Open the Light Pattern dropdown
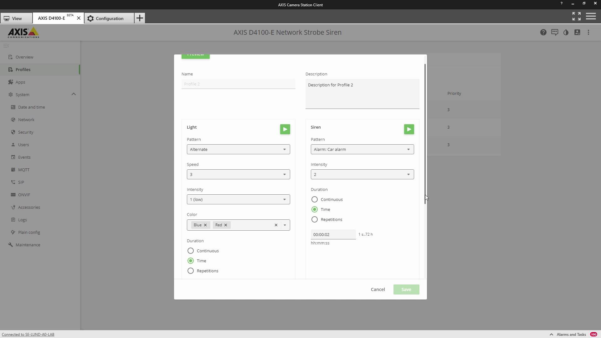 [238, 149]
